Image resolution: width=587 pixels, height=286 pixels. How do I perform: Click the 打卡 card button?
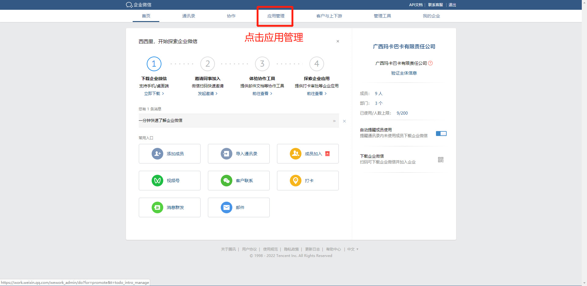click(308, 181)
